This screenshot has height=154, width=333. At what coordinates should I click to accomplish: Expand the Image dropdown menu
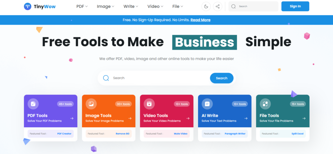point(106,6)
